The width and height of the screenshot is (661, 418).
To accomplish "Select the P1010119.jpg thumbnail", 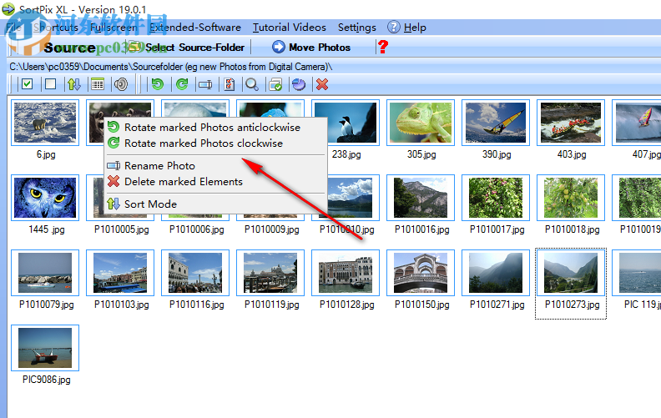I will point(270,273).
